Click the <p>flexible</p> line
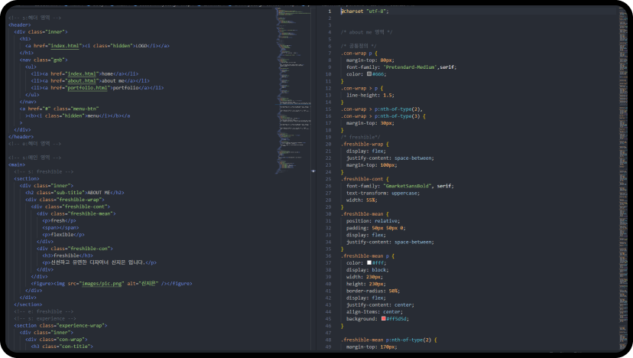This screenshot has width=633, height=358. click(63, 235)
